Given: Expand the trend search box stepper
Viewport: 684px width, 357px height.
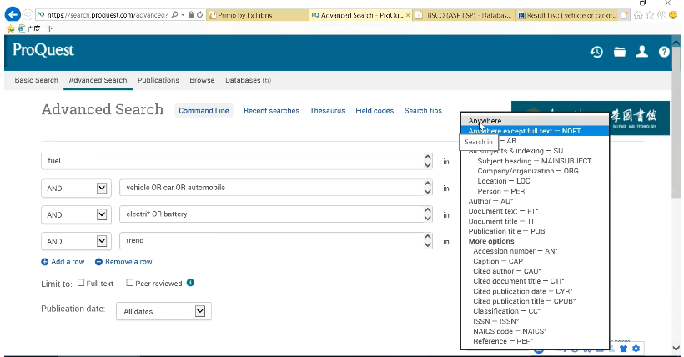Looking at the screenshot, I should (x=427, y=241).
